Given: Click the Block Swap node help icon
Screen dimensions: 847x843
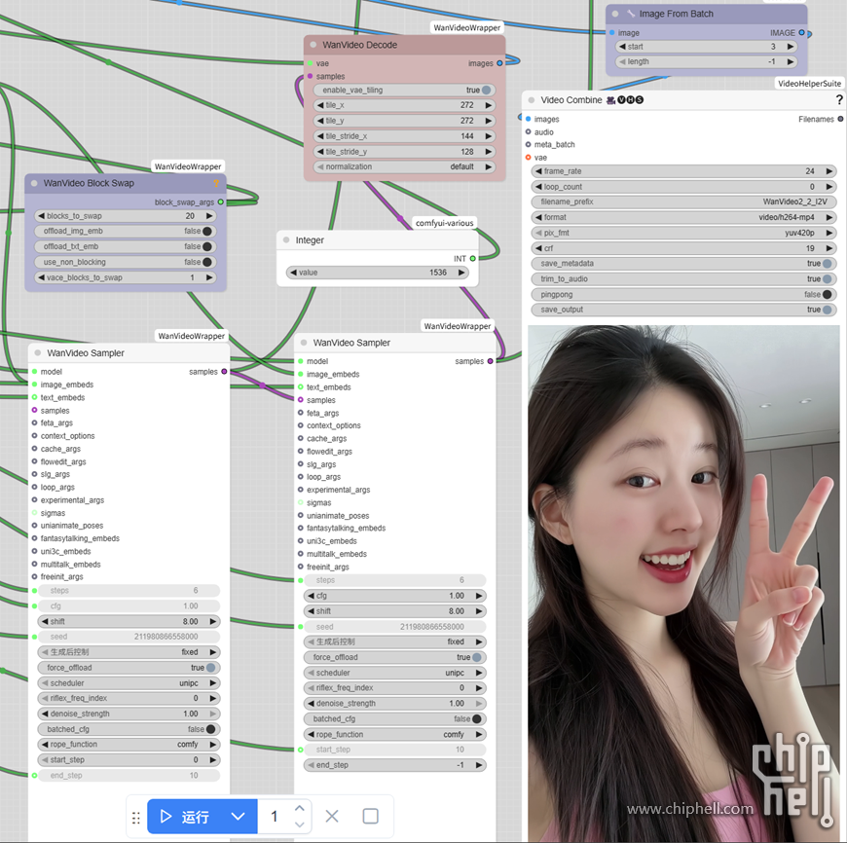Looking at the screenshot, I should pyautogui.click(x=216, y=184).
